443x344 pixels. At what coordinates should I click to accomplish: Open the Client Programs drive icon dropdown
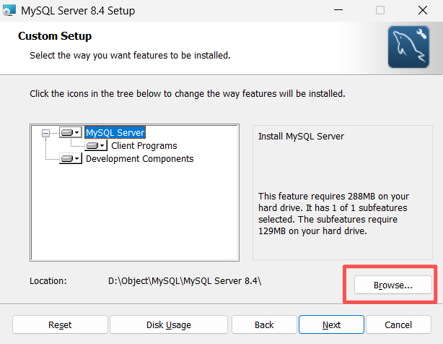coord(96,146)
